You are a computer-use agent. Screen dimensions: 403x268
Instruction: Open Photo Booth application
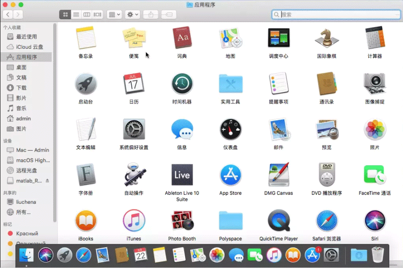click(x=182, y=220)
